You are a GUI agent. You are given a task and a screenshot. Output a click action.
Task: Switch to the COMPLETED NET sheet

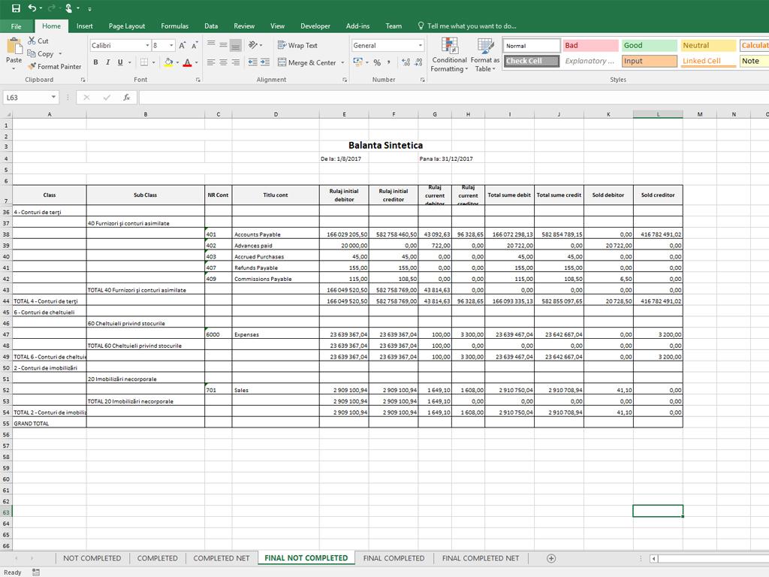(x=222, y=558)
